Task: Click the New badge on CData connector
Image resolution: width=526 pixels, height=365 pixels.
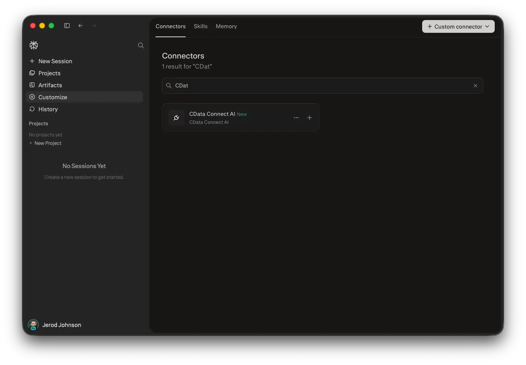Action: coord(242,114)
